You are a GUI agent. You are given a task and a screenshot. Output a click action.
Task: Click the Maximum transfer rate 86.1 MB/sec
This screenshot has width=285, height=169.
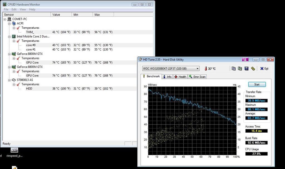click(x=257, y=109)
